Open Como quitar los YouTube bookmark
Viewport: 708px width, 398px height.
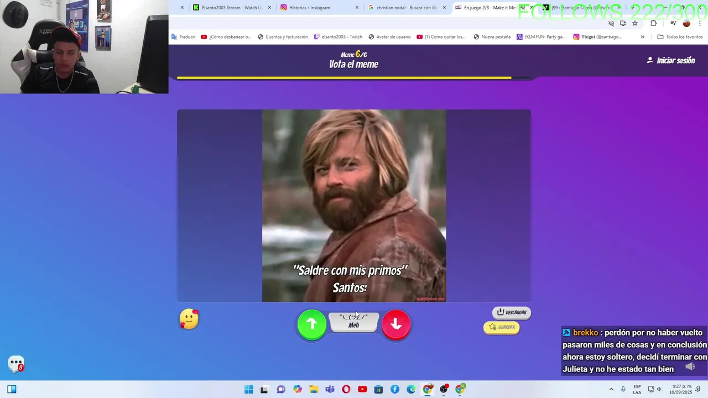tap(441, 37)
